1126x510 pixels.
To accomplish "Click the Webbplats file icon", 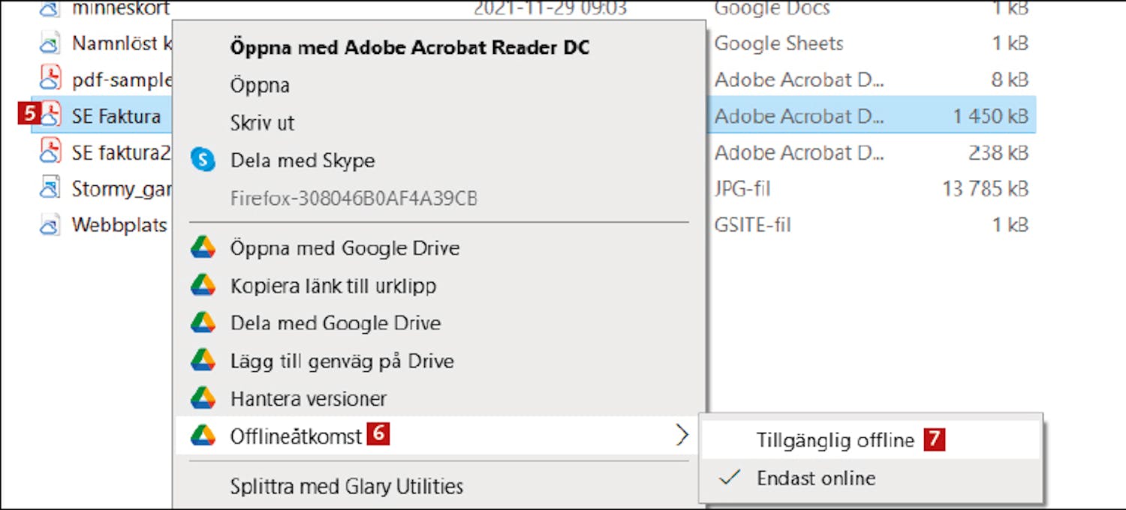I will pos(50,225).
